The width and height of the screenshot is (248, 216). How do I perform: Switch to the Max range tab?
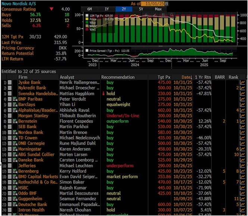pos(158,9)
